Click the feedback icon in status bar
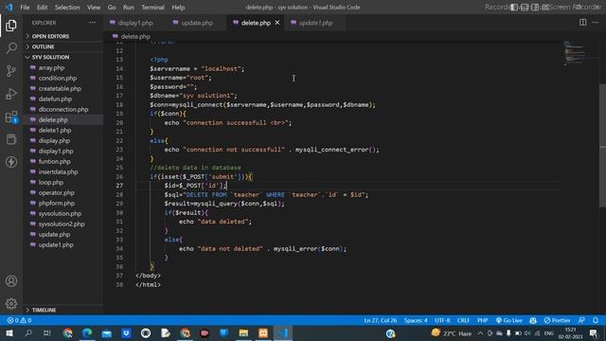This screenshot has height=341, width=606. [581, 320]
